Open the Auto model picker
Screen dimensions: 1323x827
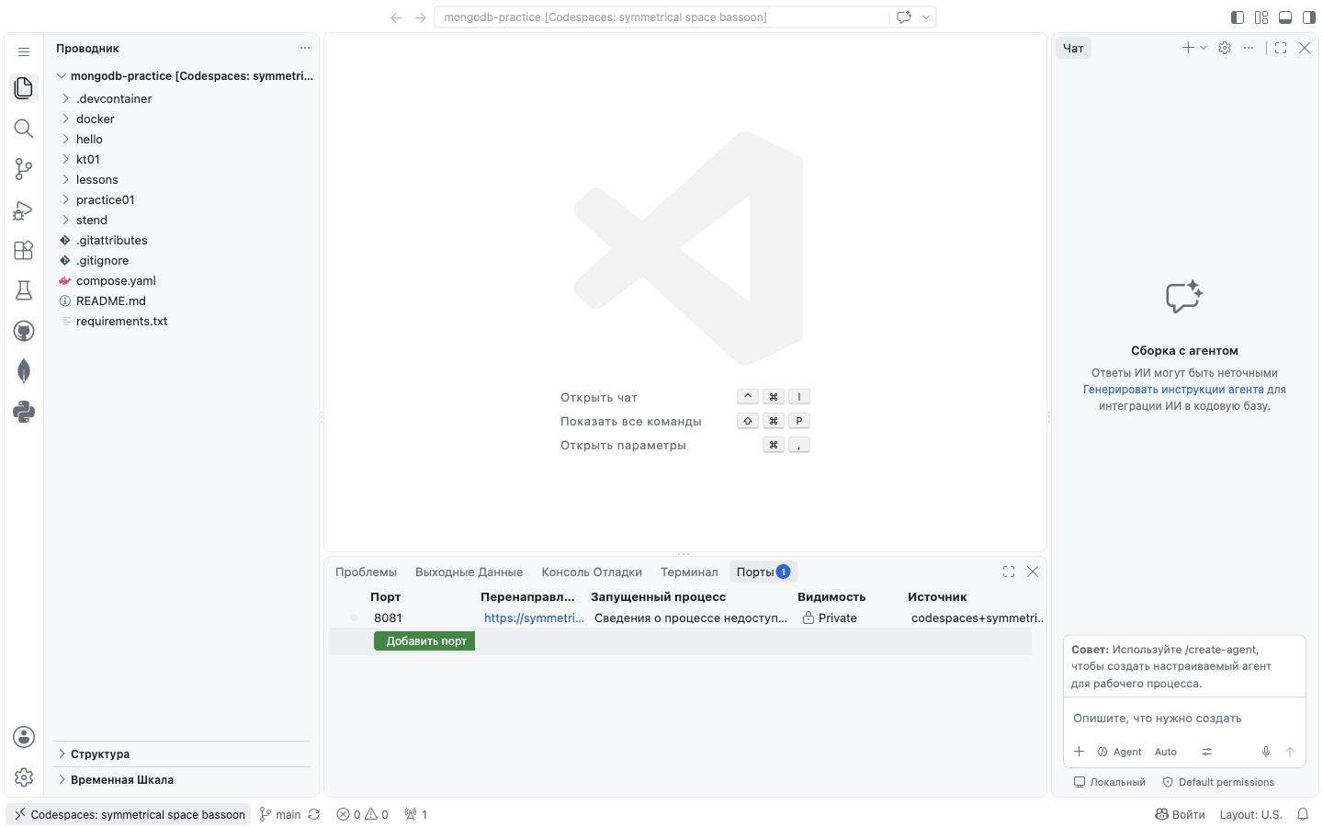point(1166,752)
